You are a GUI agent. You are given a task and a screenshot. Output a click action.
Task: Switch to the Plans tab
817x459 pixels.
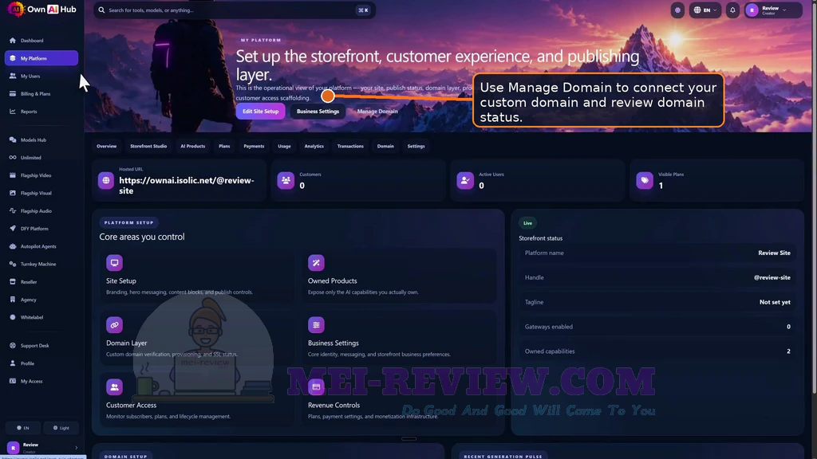(x=224, y=147)
